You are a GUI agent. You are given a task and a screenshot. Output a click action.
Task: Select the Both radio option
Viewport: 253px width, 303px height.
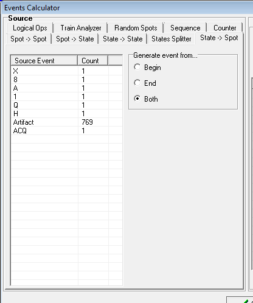(146, 99)
